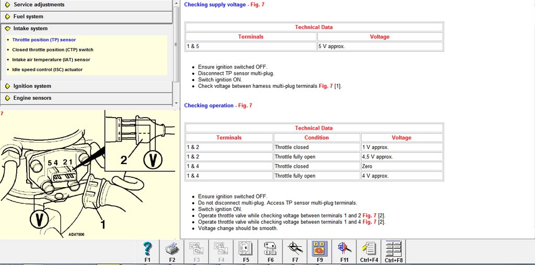Click the F9 toolbar icon
This screenshot has height=265, width=535.
[x=320, y=251]
